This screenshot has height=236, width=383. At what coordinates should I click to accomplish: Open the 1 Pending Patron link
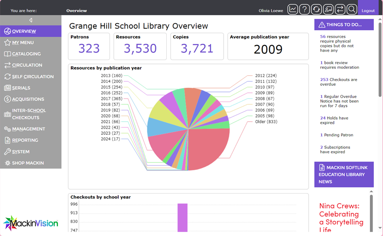pos(337,135)
